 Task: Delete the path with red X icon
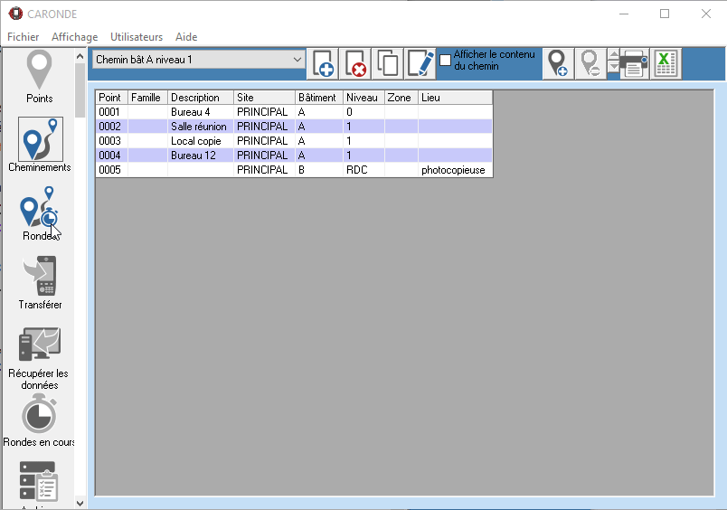point(355,63)
